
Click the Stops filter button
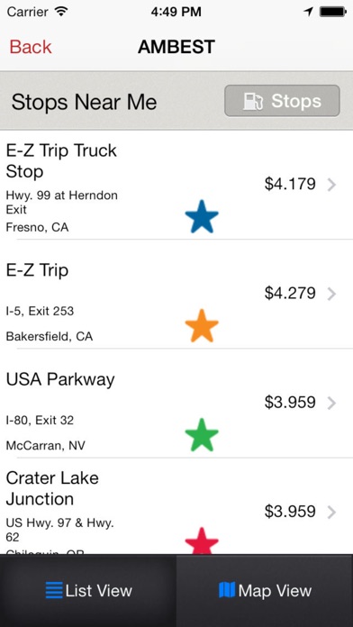(282, 101)
